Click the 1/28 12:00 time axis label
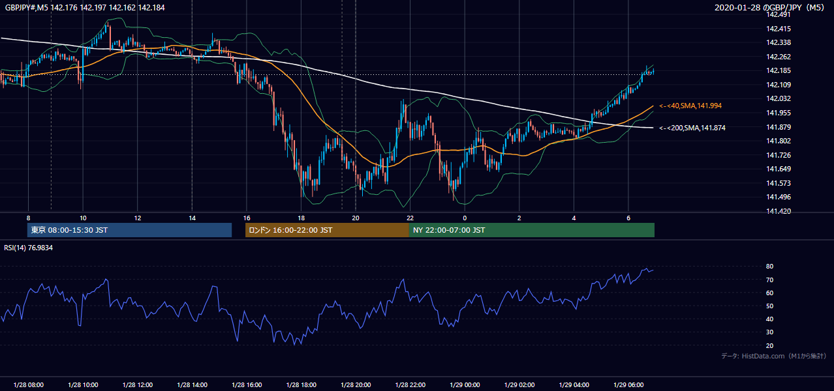Image resolution: width=834 pixels, height=391 pixels. click(138, 384)
